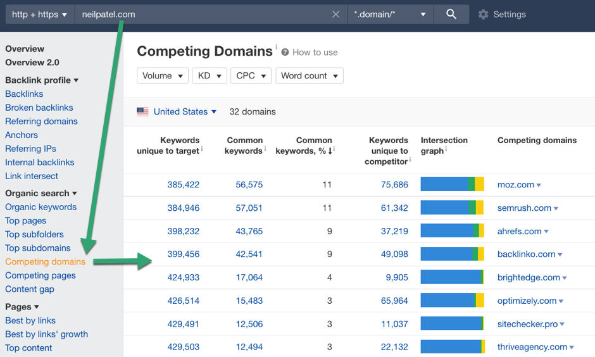Click the sitechecker.pro intersection graph bar
This screenshot has width=595, height=357.
pos(453,323)
